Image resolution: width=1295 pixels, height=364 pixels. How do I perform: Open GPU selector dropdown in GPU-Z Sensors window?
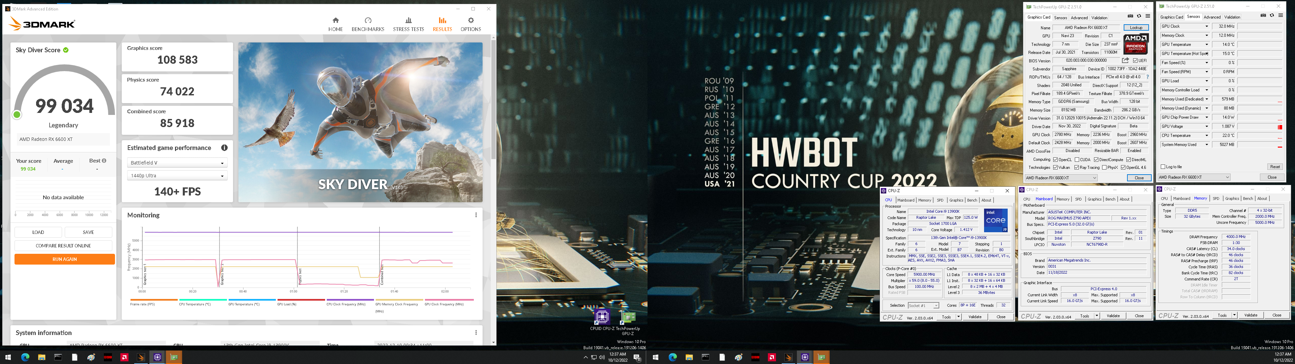tap(1194, 177)
